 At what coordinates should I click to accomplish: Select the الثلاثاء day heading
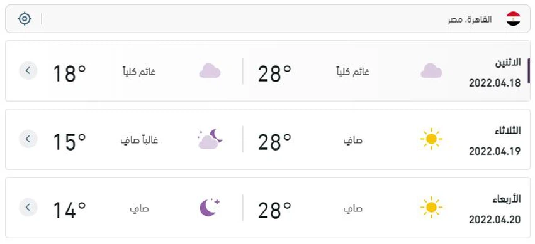pos(507,131)
